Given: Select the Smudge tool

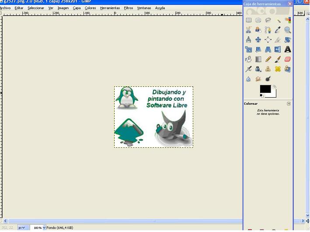Looking at the screenshot, I should [258, 79].
